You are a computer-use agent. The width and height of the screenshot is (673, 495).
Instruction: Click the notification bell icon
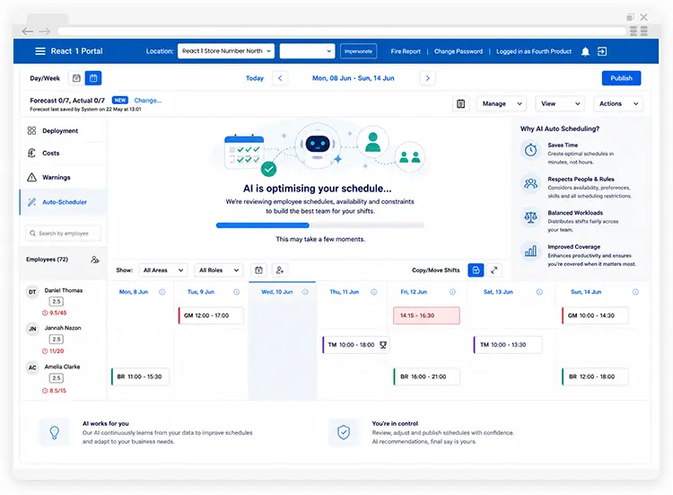pyautogui.click(x=585, y=51)
